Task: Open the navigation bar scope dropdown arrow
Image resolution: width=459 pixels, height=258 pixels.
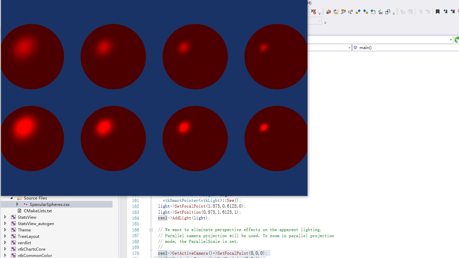Action: pos(349,48)
